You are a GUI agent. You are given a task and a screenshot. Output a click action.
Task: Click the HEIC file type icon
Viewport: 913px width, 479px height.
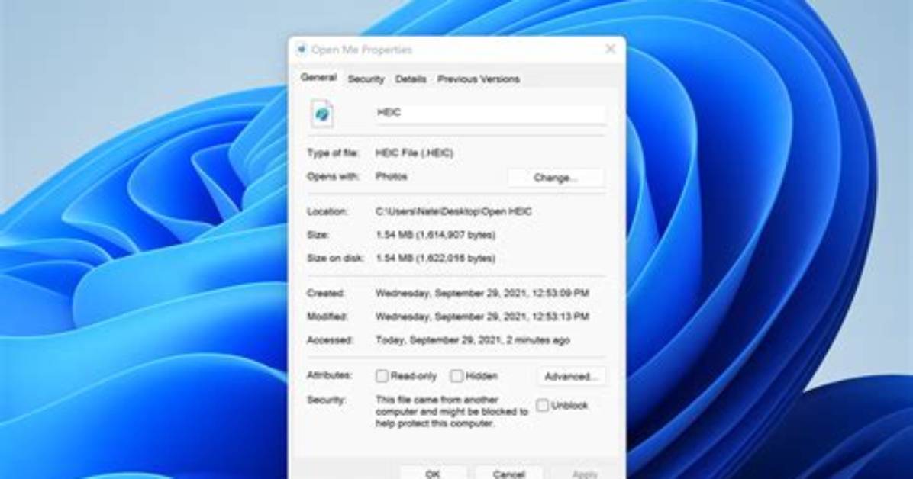point(322,114)
